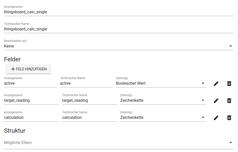Click Anzeigename input containing active
This screenshot has height=152, width=238.
pyautogui.click(x=30, y=83)
